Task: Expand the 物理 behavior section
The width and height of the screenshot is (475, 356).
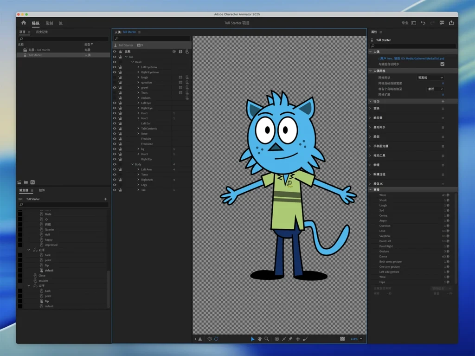Action: click(370, 165)
